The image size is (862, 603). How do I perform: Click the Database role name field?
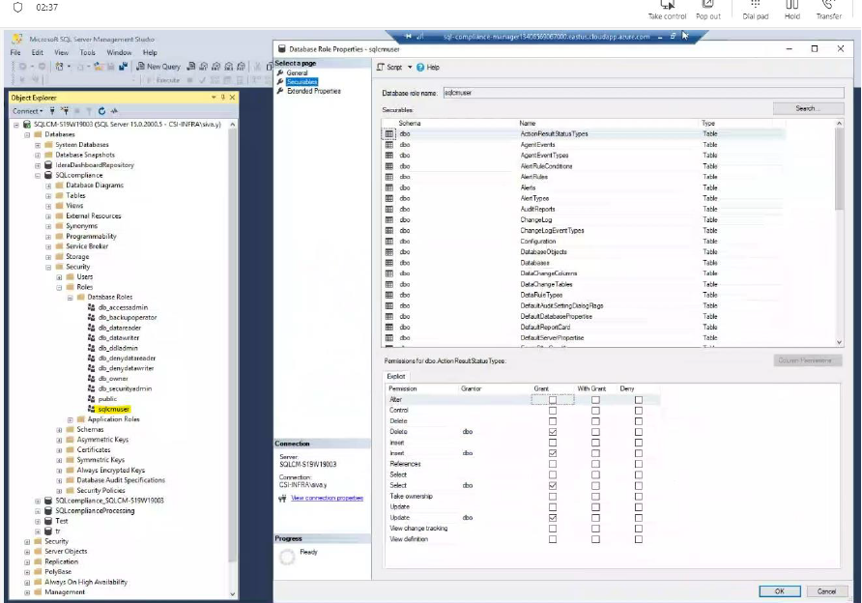(x=643, y=93)
